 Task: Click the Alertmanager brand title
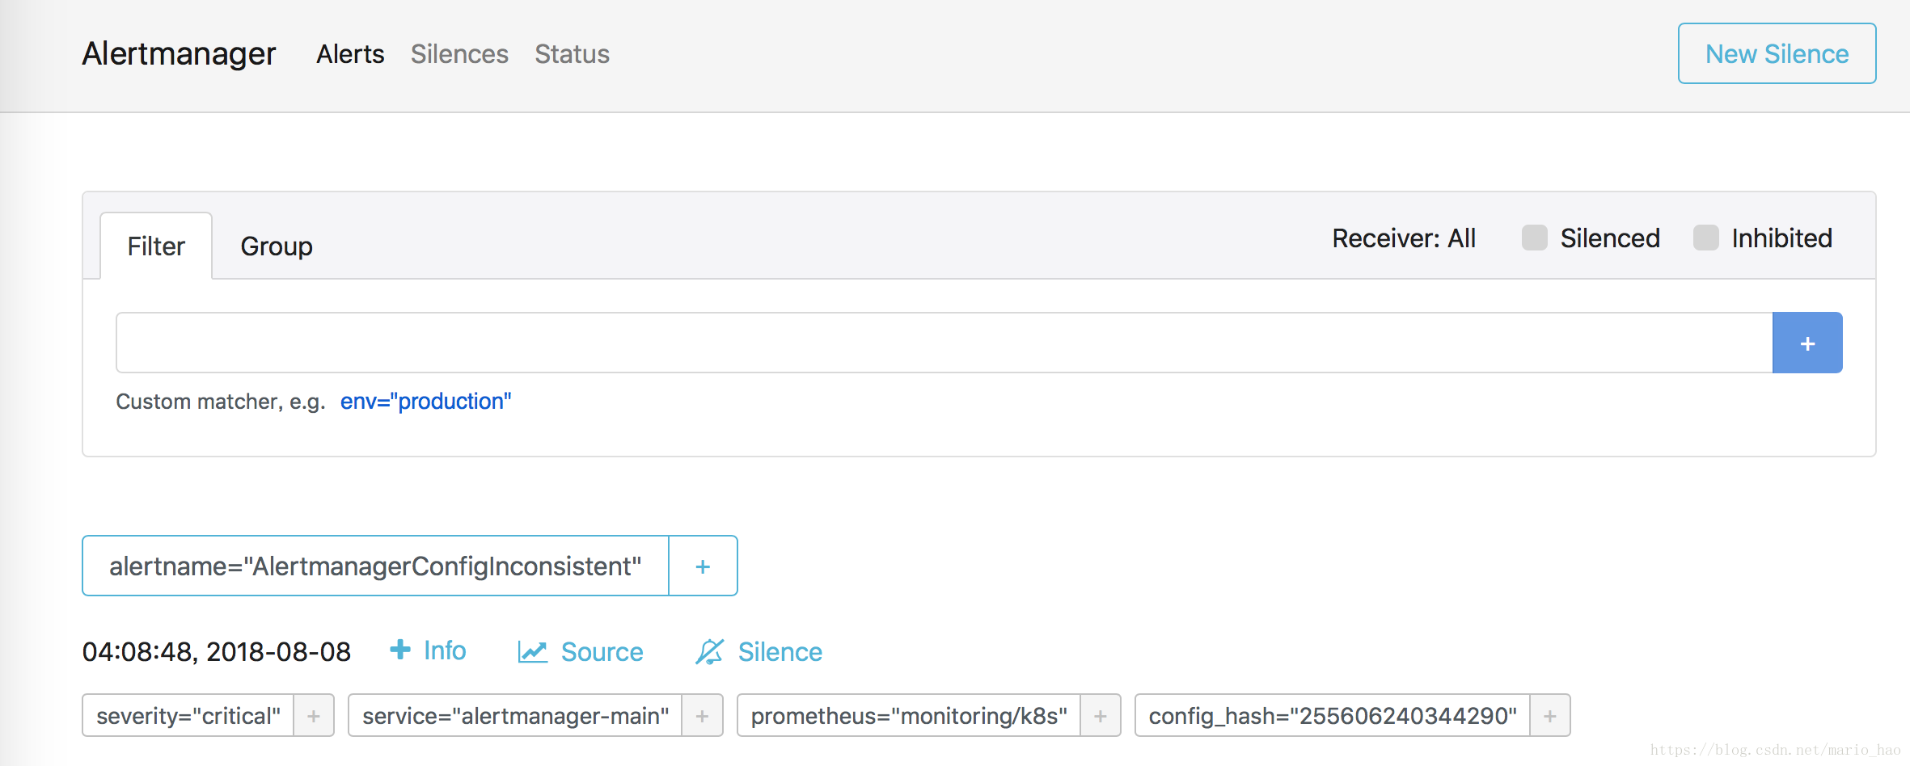tap(179, 54)
